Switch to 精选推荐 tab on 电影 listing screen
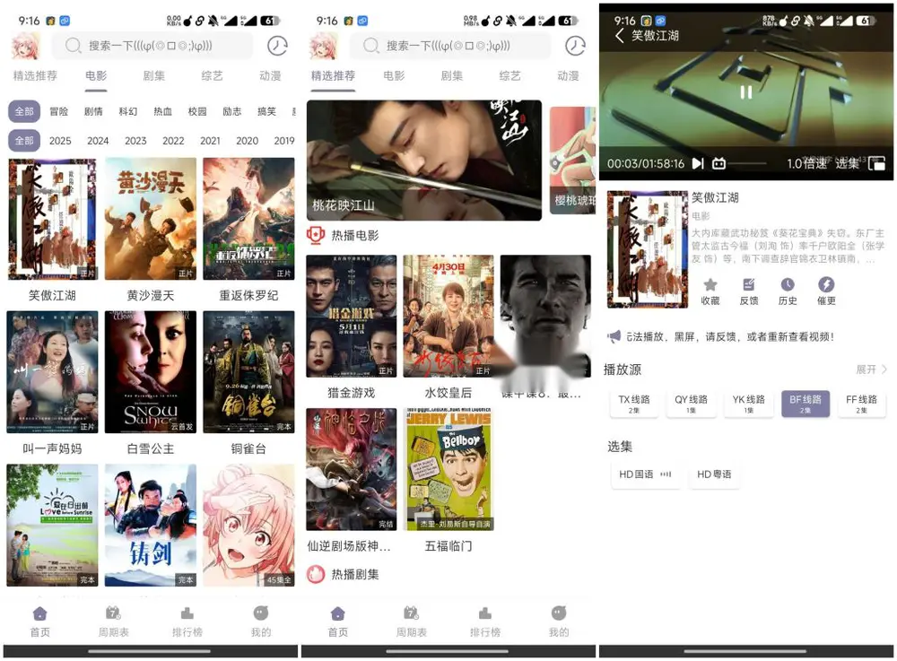 pos(35,75)
